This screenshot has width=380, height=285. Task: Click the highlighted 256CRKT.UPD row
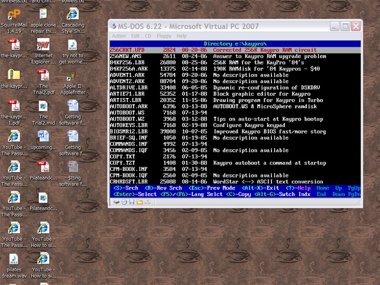(x=235, y=50)
